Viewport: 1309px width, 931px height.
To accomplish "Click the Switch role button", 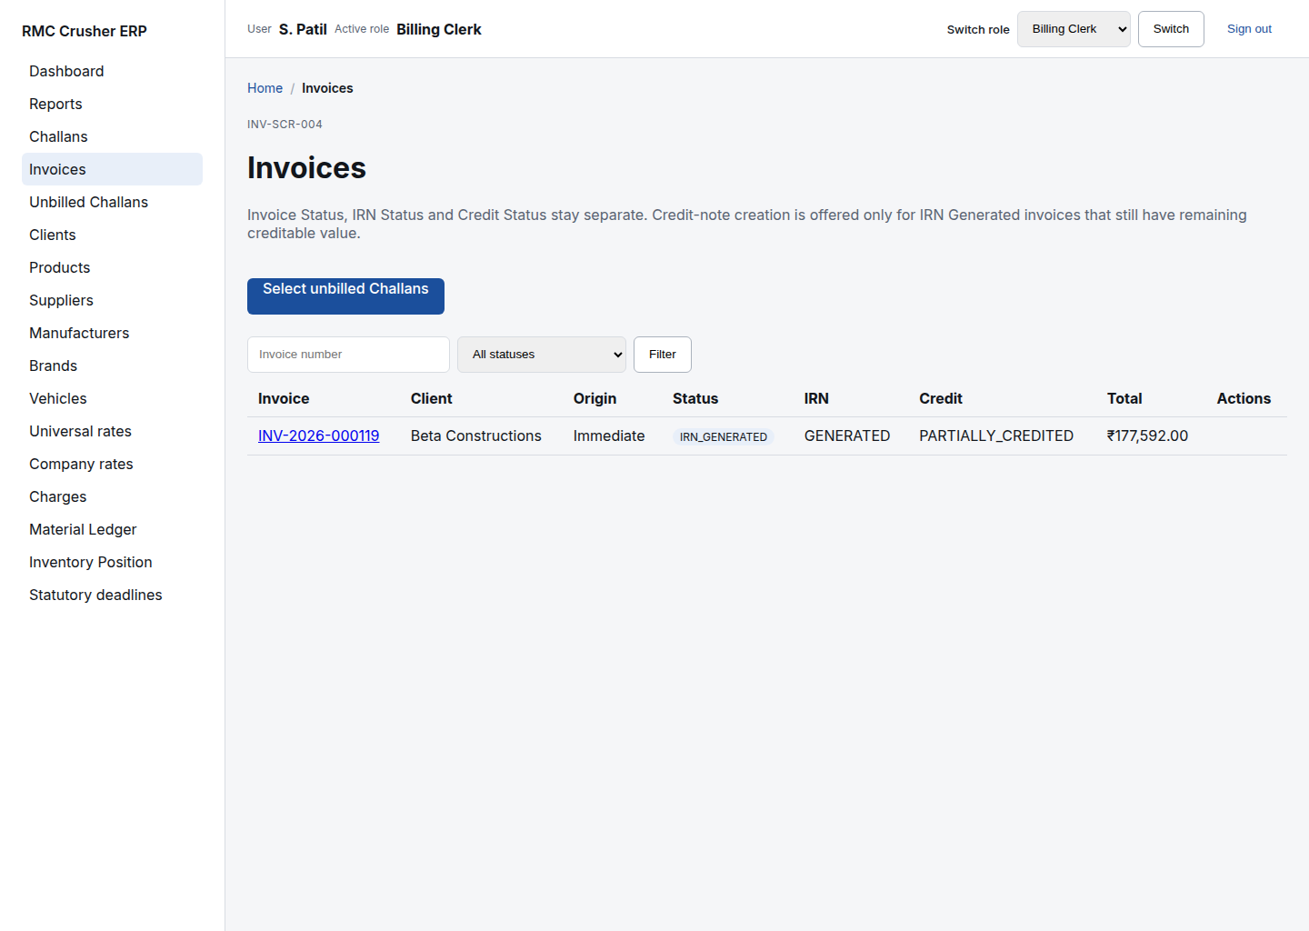I will point(1171,29).
